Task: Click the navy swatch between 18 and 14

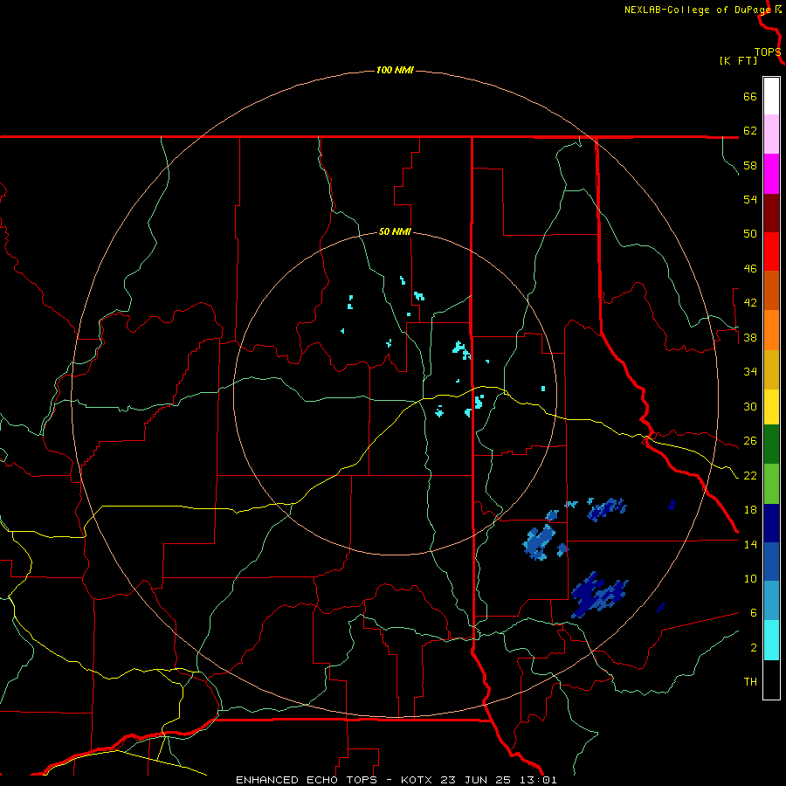Action: click(x=771, y=523)
